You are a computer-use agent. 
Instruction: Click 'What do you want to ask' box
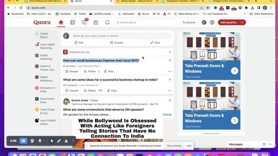coord(121,36)
